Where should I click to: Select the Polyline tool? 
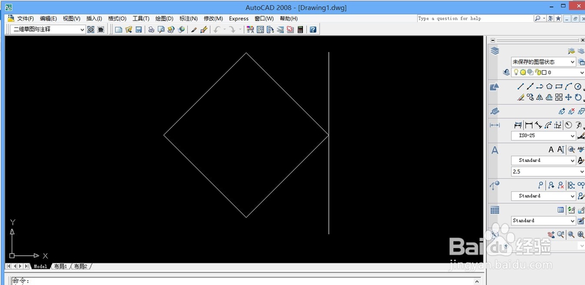pyautogui.click(x=539, y=87)
